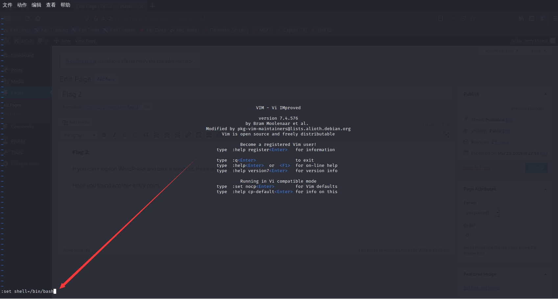Viewport: 558px width, 299px height.
Task: Insert blockquote in the WordPress editor toolbar
Action: (146, 135)
